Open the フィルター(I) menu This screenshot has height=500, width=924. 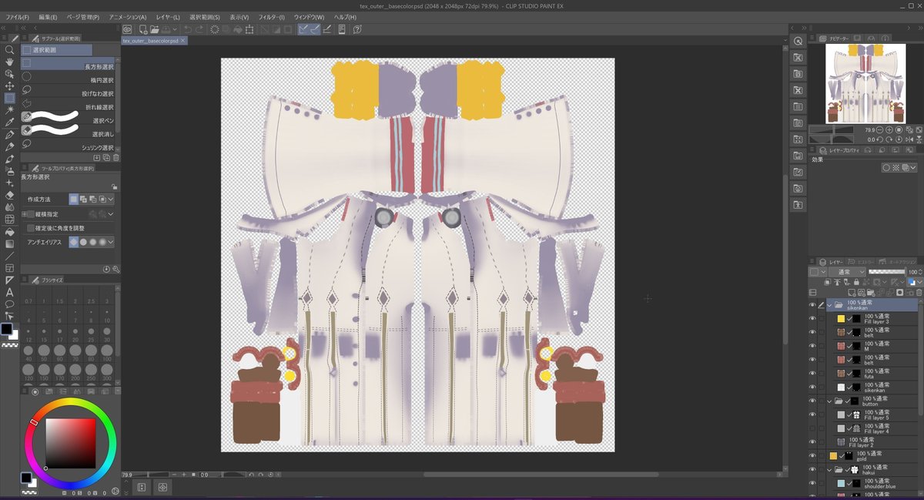coord(271,17)
